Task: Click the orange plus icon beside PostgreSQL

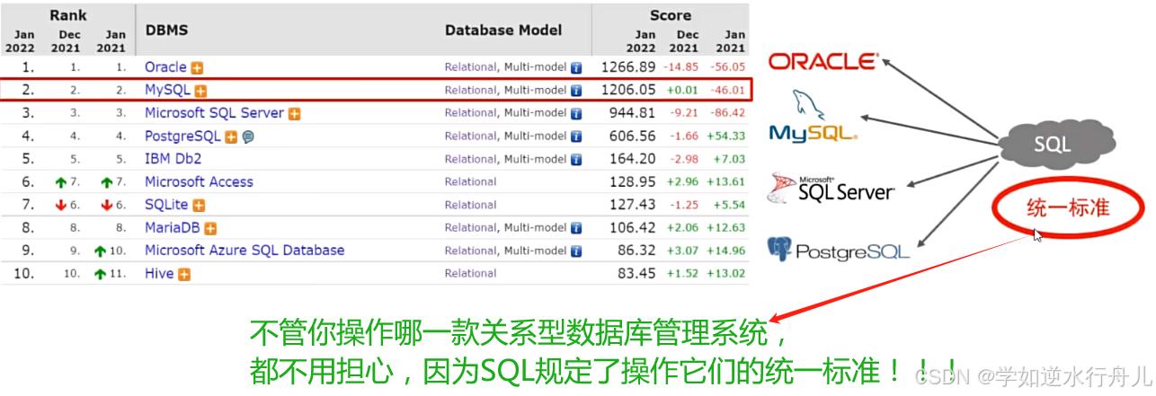Action: click(231, 137)
